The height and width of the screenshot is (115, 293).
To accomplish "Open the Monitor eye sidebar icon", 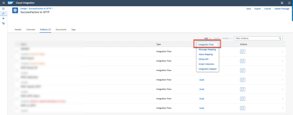I will click(x=3, y=19).
